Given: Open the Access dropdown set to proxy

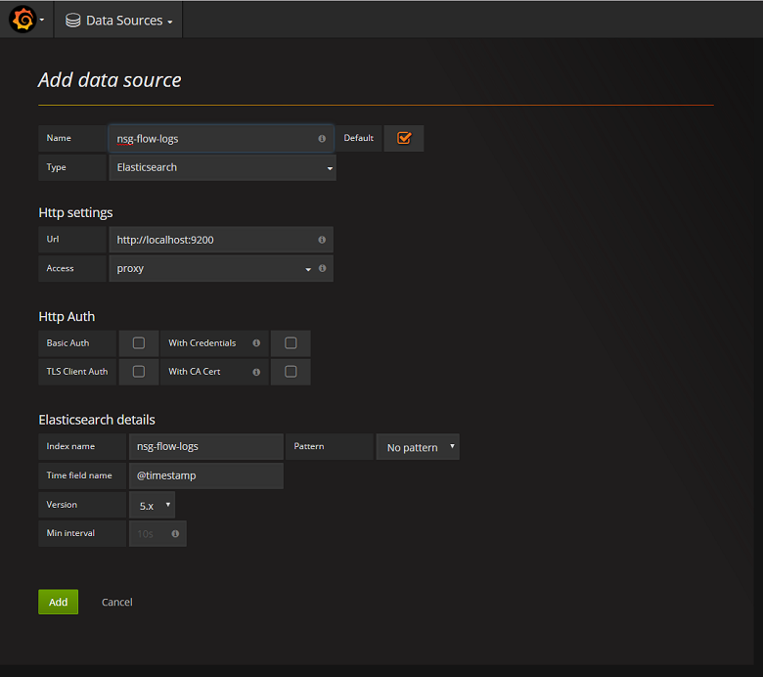Looking at the screenshot, I should click(x=210, y=268).
